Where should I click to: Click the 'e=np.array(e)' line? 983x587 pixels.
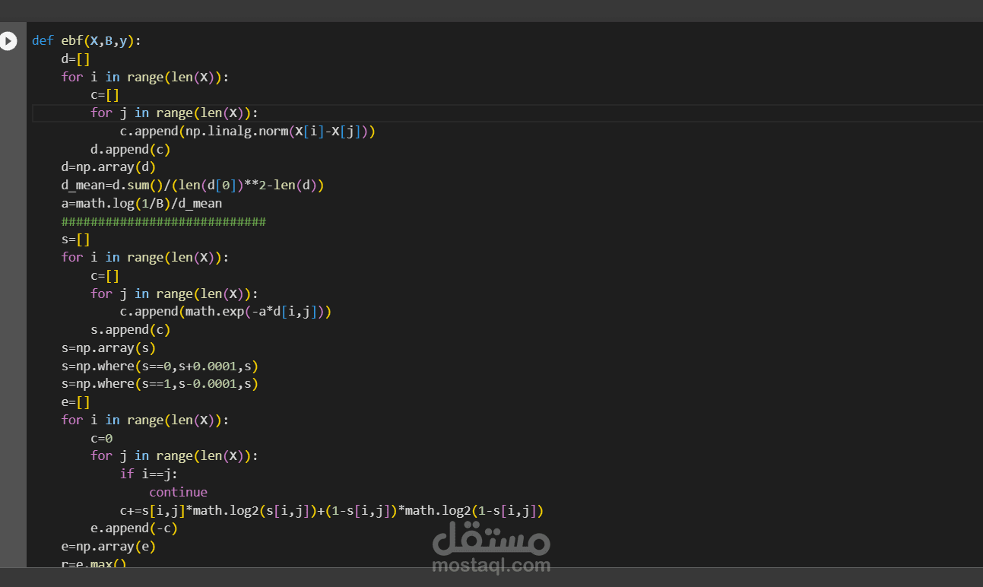tap(109, 546)
